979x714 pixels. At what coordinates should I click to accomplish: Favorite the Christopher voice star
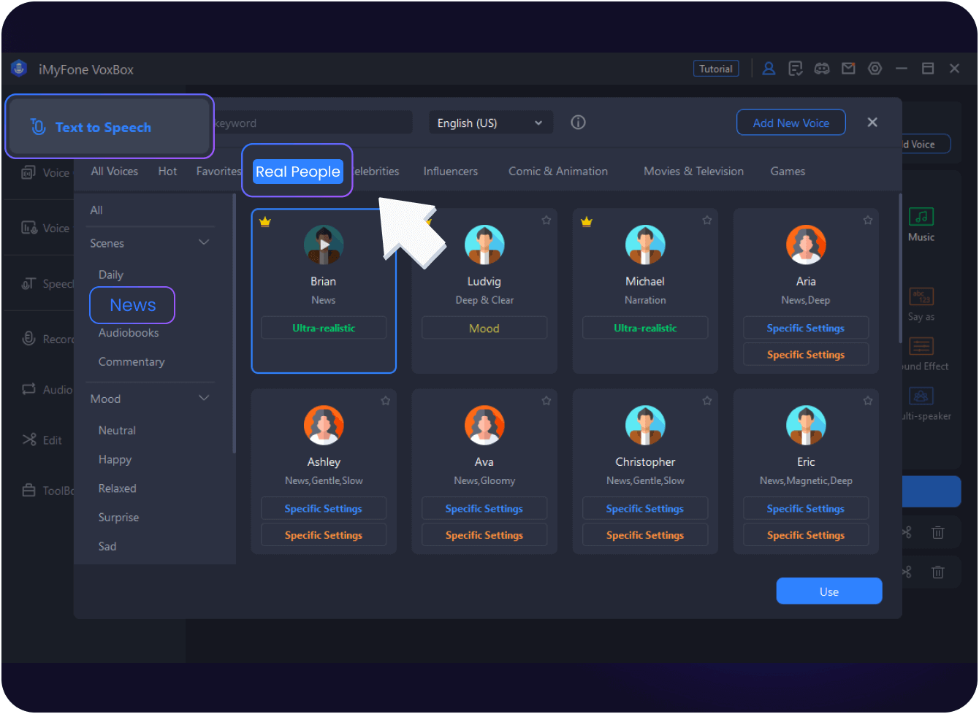706,400
